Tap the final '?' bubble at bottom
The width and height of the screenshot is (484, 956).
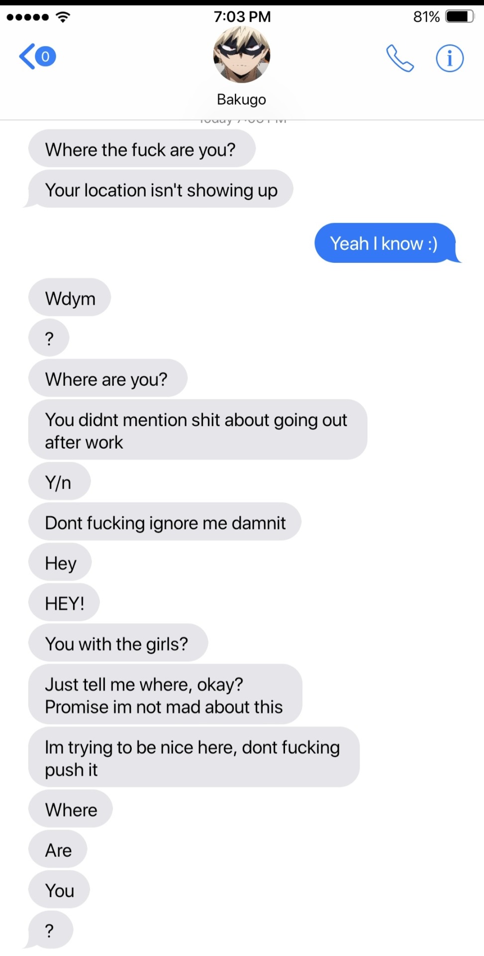(x=51, y=930)
